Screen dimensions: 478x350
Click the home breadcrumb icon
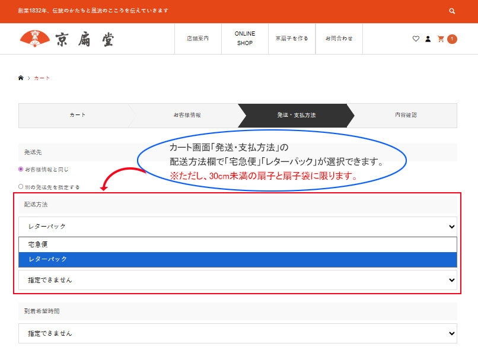coord(21,78)
